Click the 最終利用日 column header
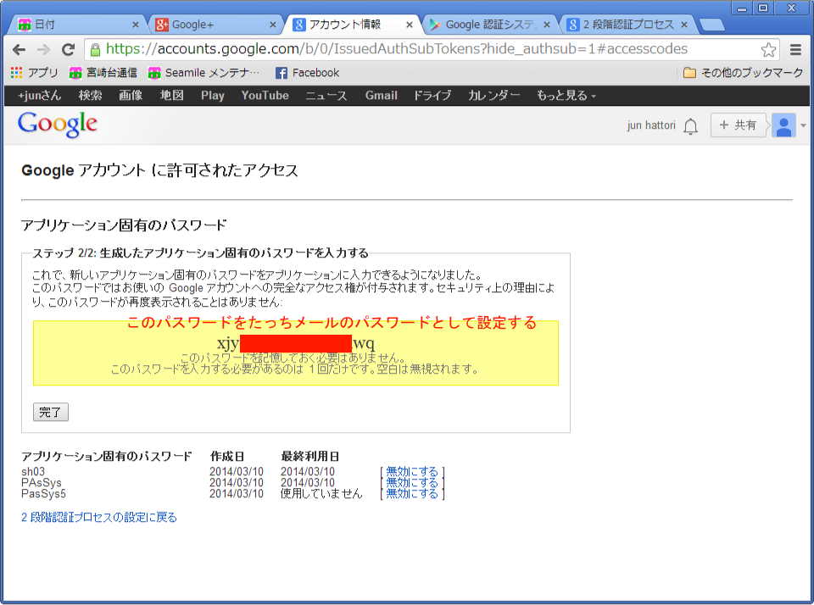Screen dimensions: 814x605 (310, 456)
